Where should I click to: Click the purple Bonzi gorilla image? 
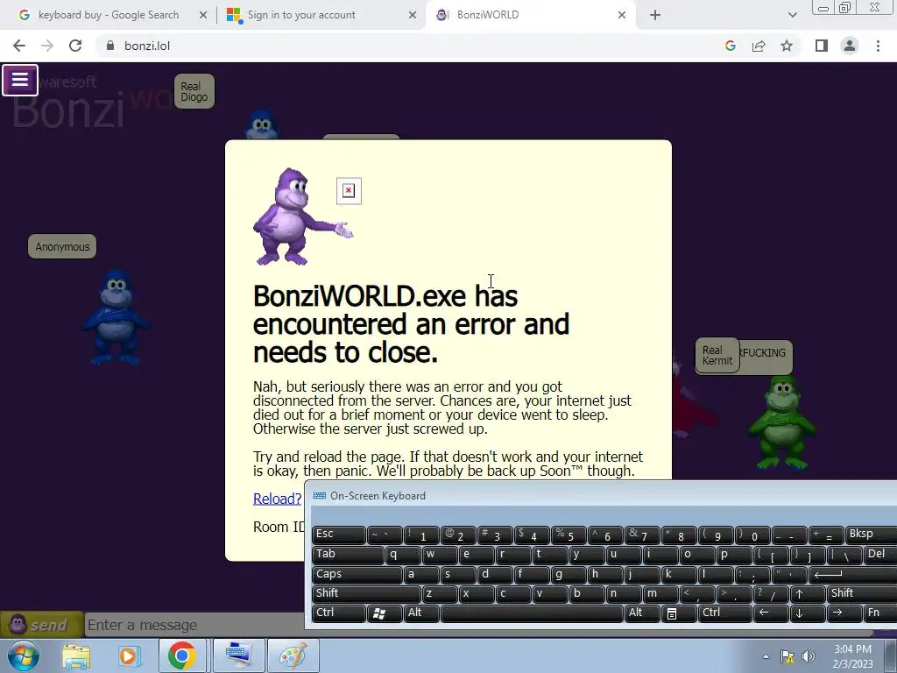pos(302,216)
